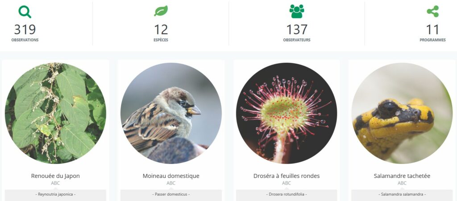Viewport: 457px width, 201px height.
Task: Open the 137 observateurs count
Action: 297,30
